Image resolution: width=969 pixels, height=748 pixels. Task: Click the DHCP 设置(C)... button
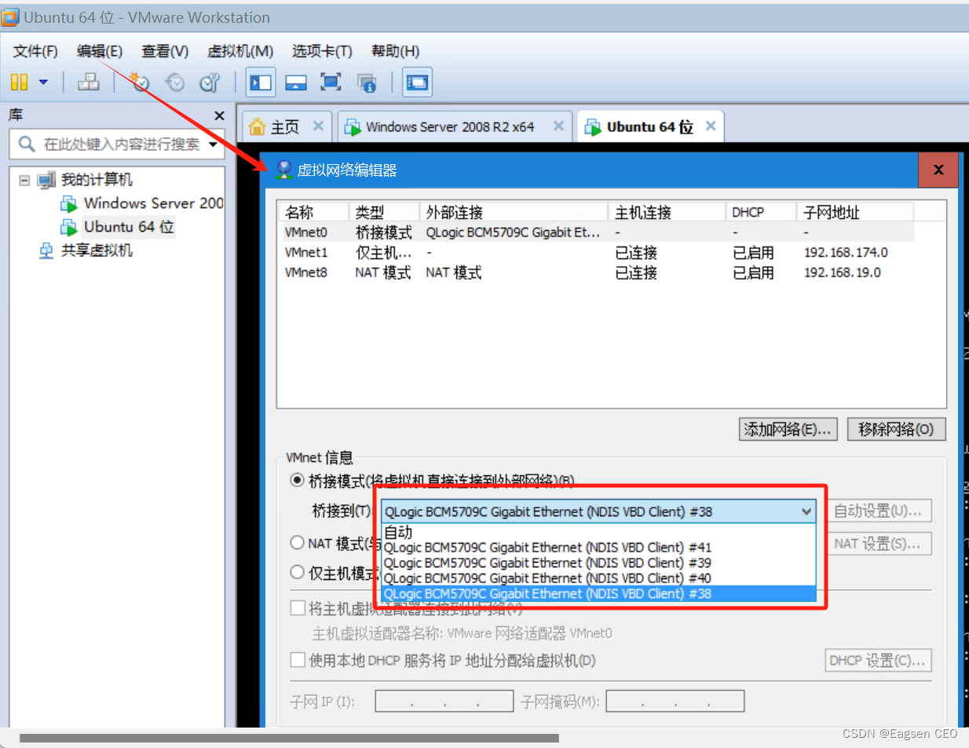point(878,660)
